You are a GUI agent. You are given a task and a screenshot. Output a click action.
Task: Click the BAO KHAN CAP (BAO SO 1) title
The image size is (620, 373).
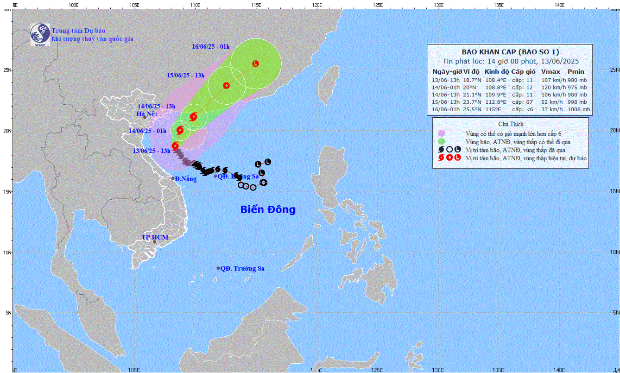click(510, 52)
